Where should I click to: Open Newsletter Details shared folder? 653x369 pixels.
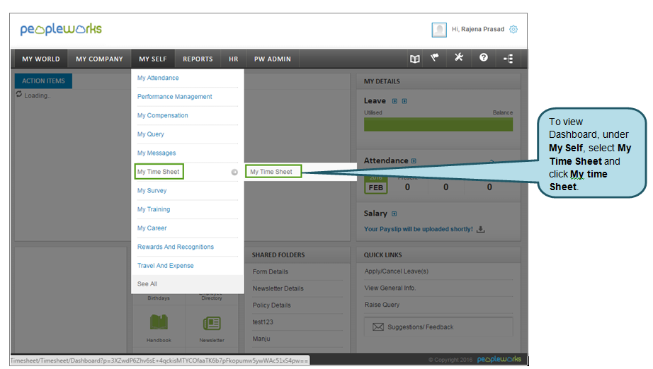click(278, 288)
